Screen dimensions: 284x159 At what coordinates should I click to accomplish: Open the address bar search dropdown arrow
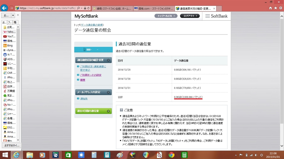82,8
